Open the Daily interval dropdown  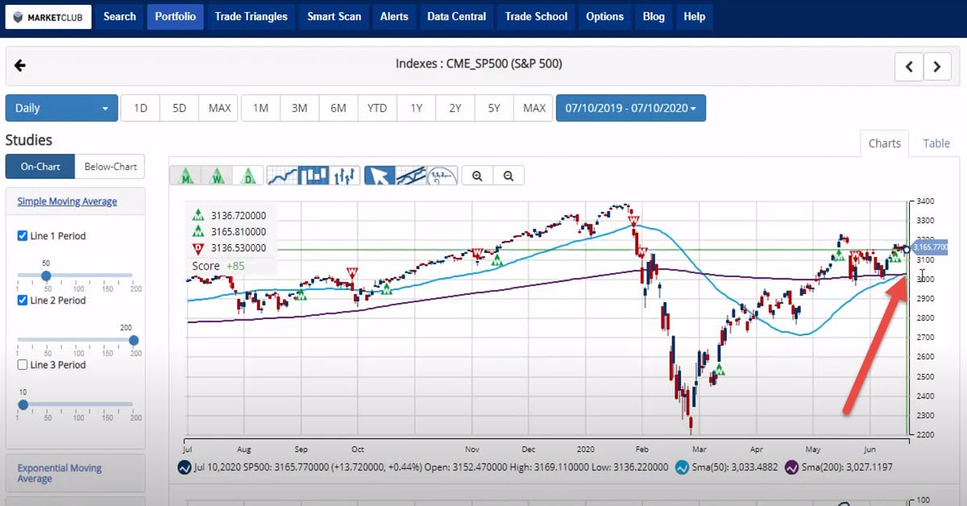[61, 108]
